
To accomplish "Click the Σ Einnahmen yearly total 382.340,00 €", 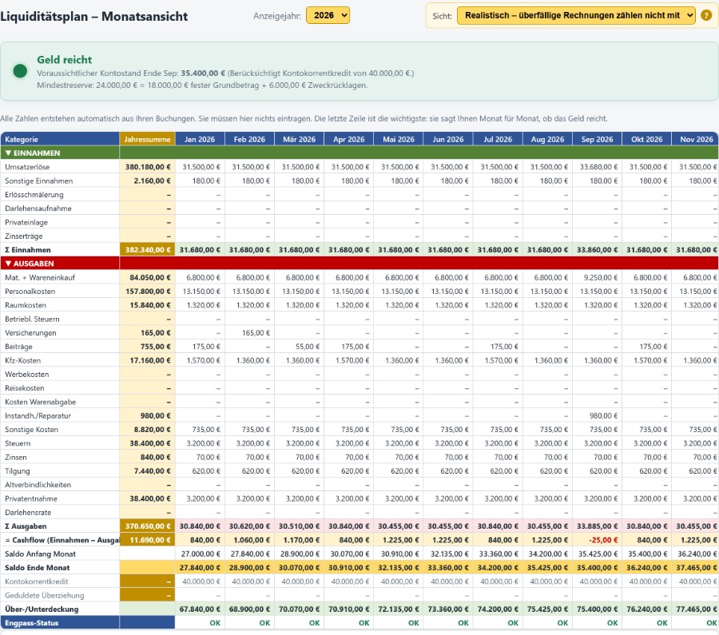I will click(x=148, y=250).
